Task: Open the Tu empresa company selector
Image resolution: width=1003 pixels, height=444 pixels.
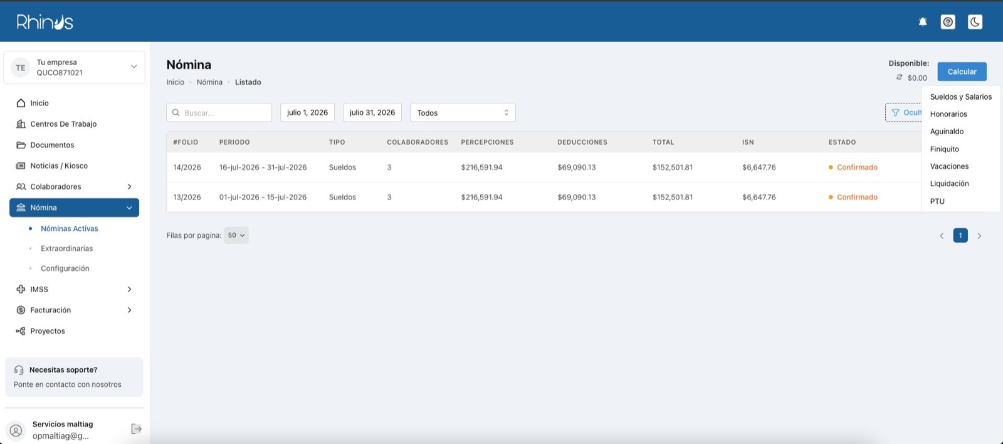Action: coord(74,67)
